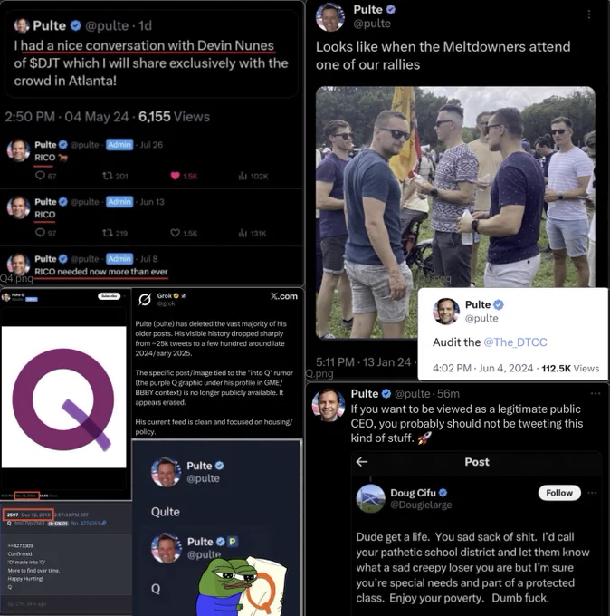
Task: Open the @The_DTCC mention link
Action: pyautogui.click(x=515, y=342)
